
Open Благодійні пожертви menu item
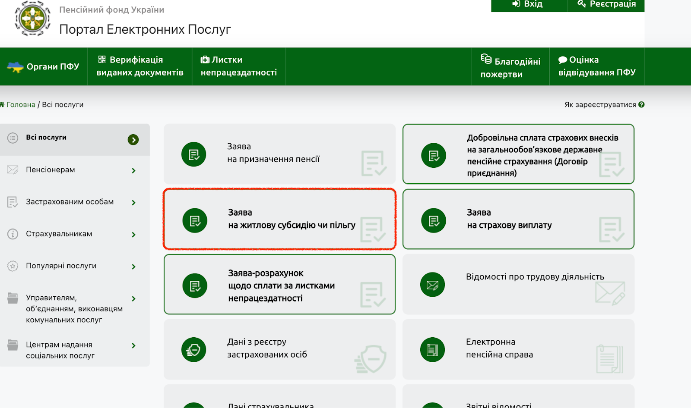[510, 66]
